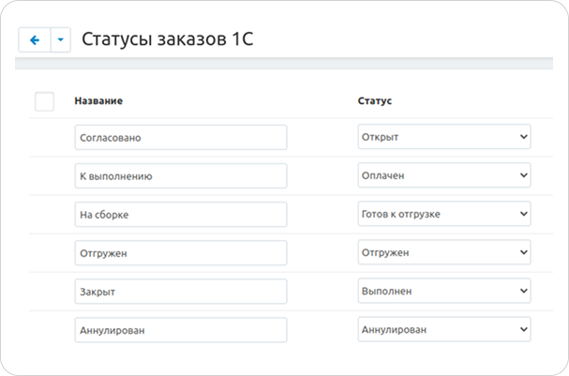Tick the select-all checkbox in header

[44, 101]
